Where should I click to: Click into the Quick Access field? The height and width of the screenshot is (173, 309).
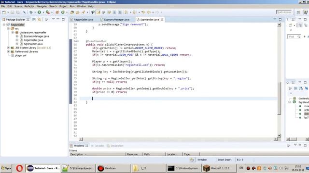284,12
